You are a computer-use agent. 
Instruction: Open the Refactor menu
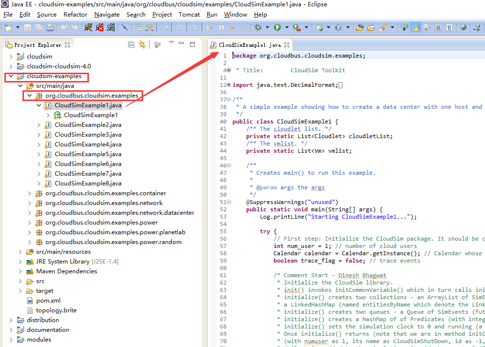tap(75, 15)
